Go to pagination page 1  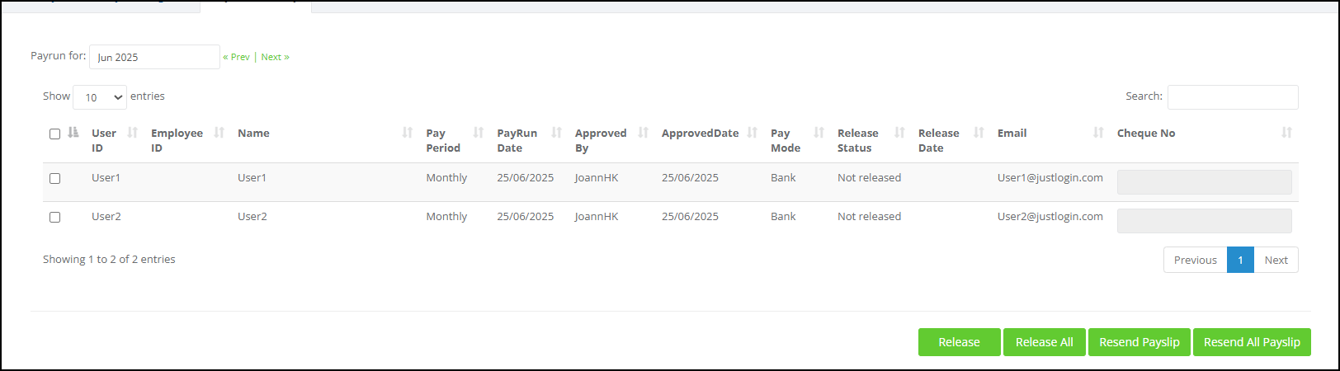[x=1240, y=260]
